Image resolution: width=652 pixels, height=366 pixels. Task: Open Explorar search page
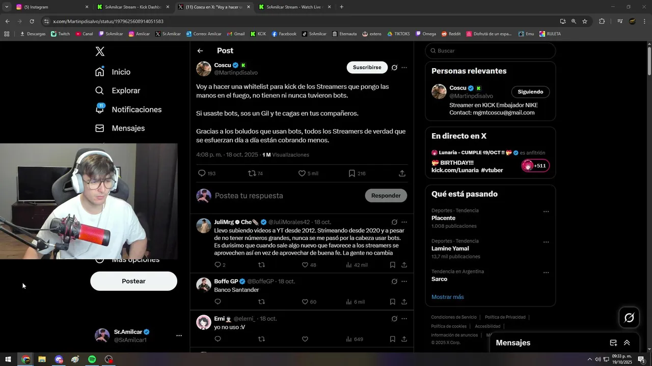click(x=117, y=90)
